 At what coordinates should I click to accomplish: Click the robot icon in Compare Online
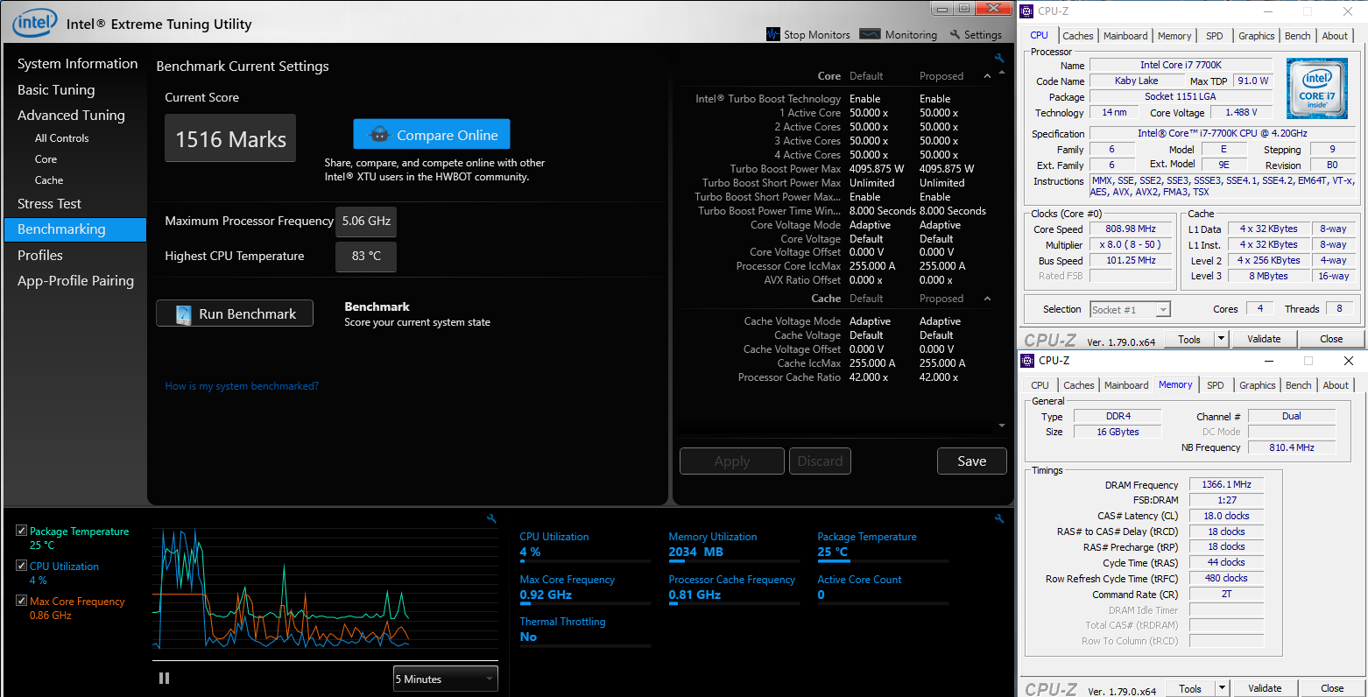coord(379,135)
